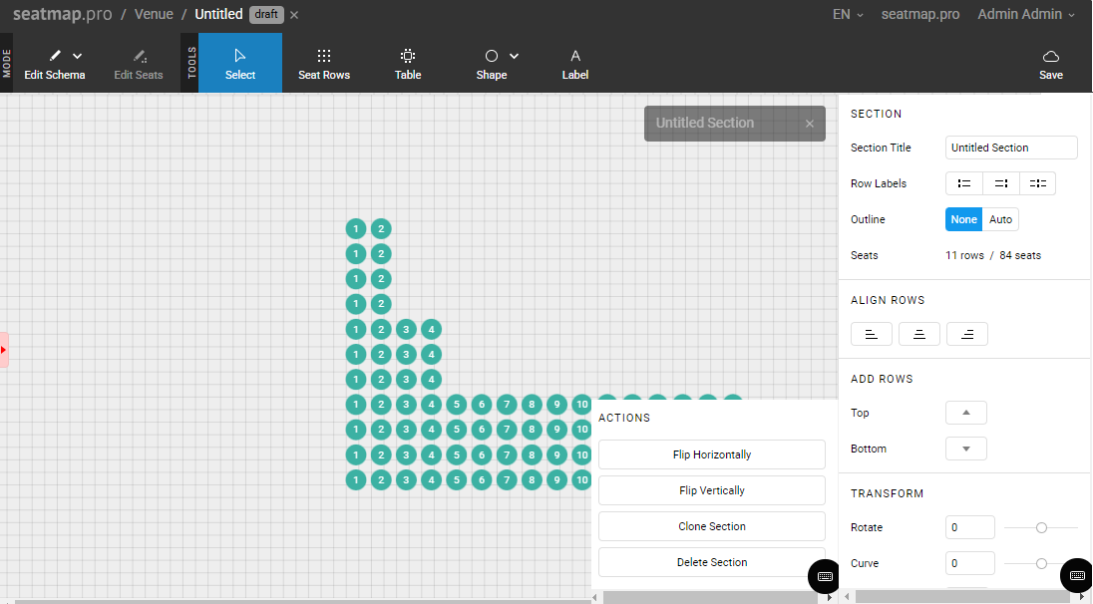The height and width of the screenshot is (604, 1093).
Task: Set Outline to Auto
Action: coord(1000,219)
